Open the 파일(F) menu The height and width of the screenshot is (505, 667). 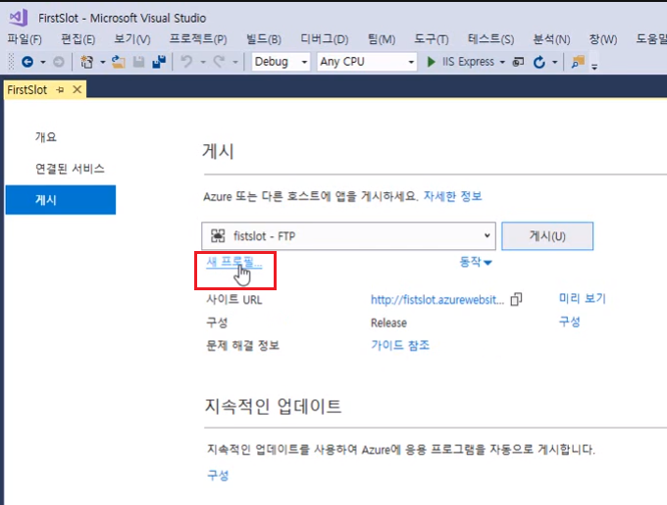click(x=25, y=39)
